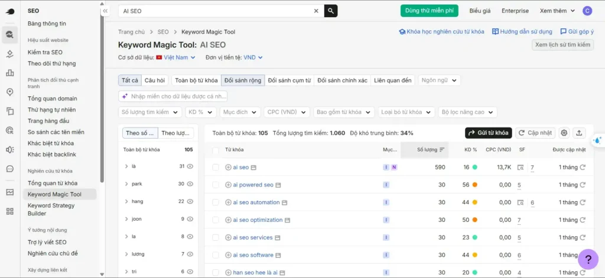The height and width of the screenshot is (278, 605).
Task: Open Tổng quan từ khóa sidebar link
Action: (53, 183)
